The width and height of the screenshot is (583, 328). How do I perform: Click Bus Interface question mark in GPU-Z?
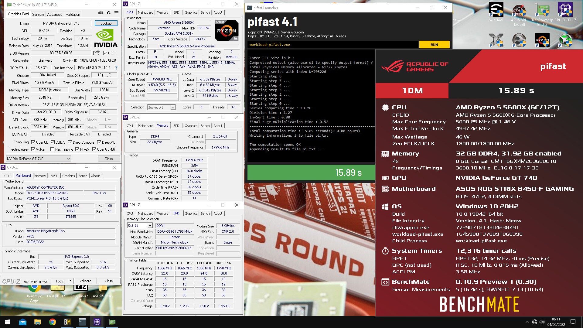tap(116, 68)
